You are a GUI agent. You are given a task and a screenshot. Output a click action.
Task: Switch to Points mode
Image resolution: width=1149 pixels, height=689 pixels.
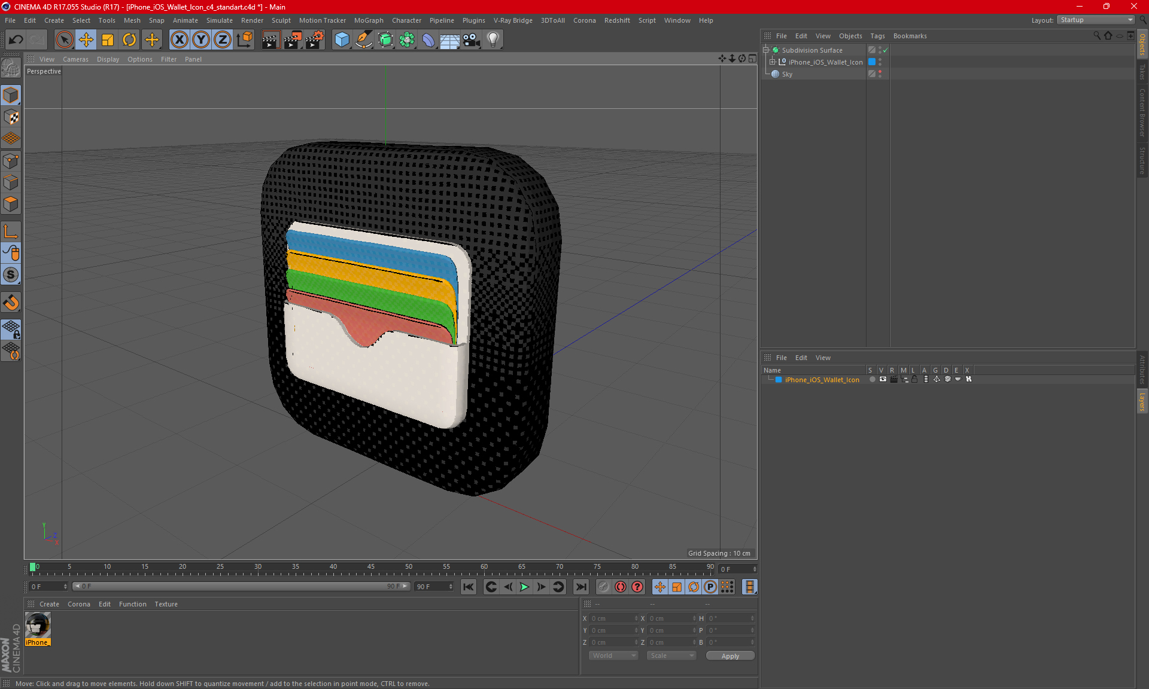click(x=11, y=161)
